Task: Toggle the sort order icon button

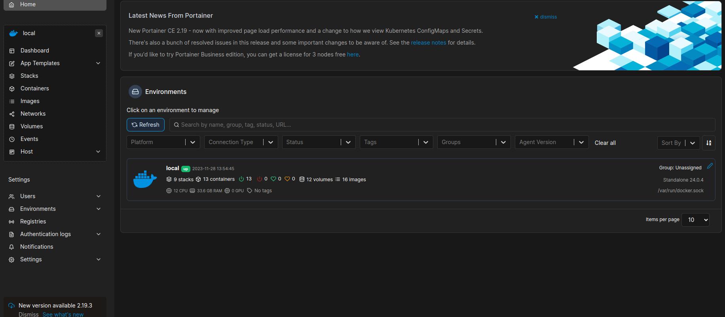Action: click(x=708, y=143)
